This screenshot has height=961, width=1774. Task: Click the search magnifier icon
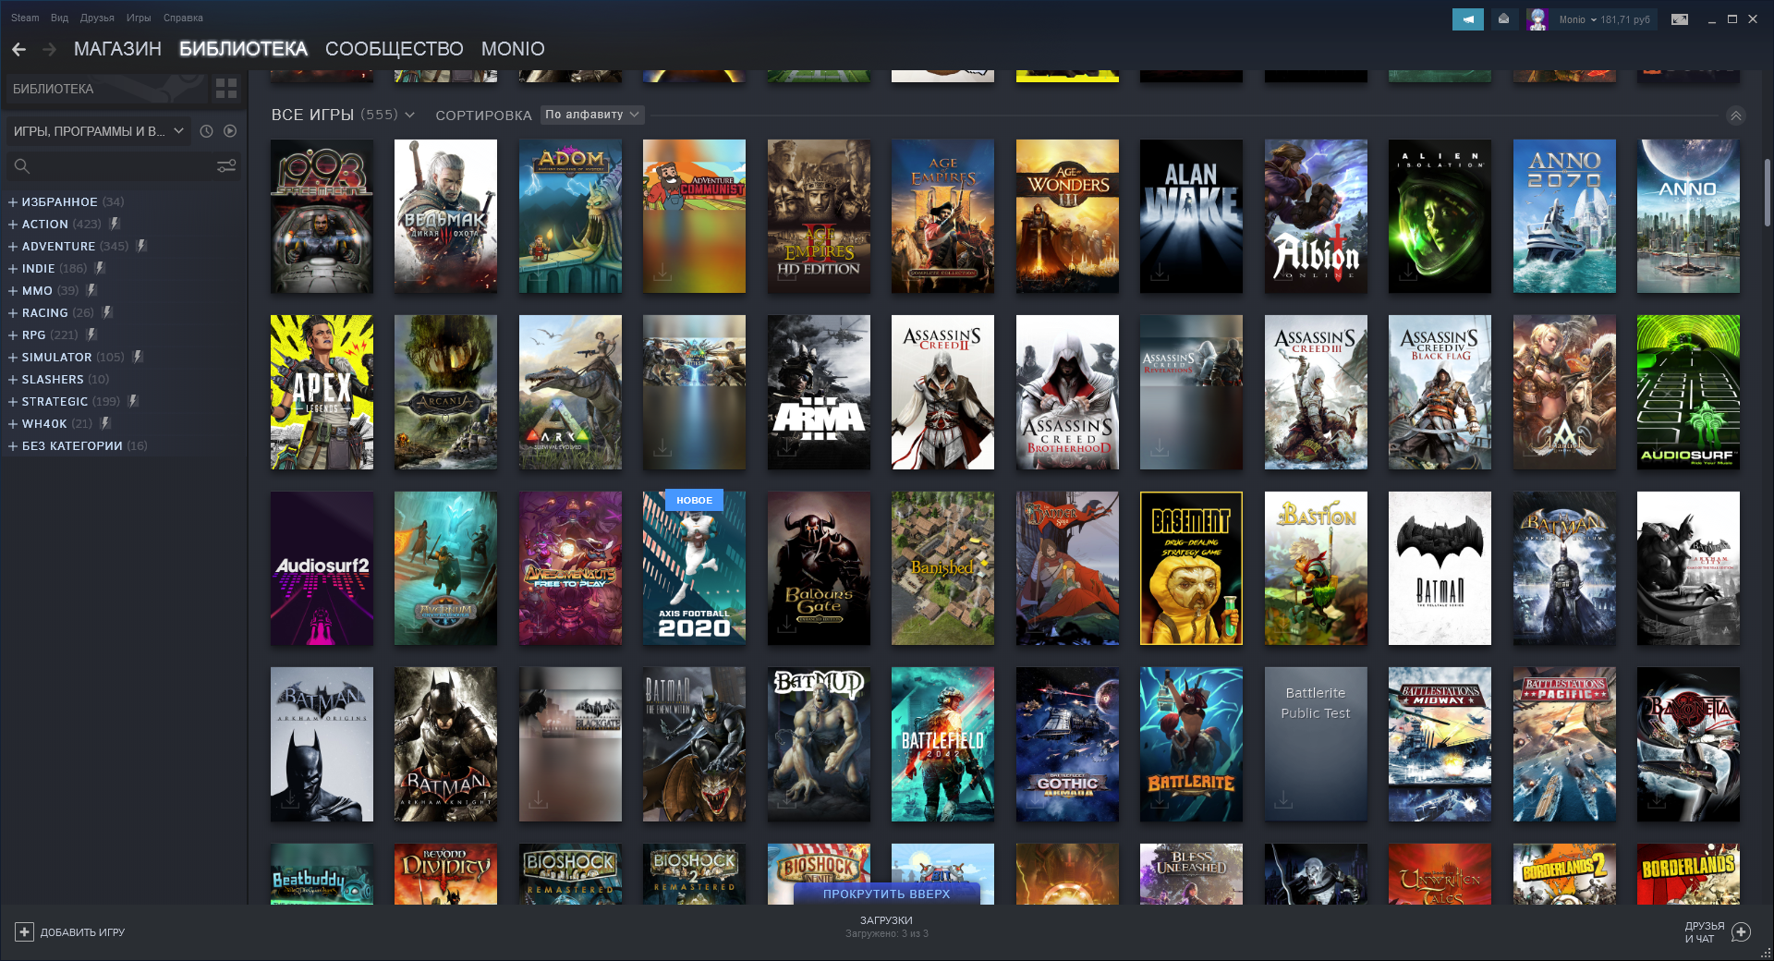coord(22,166)
